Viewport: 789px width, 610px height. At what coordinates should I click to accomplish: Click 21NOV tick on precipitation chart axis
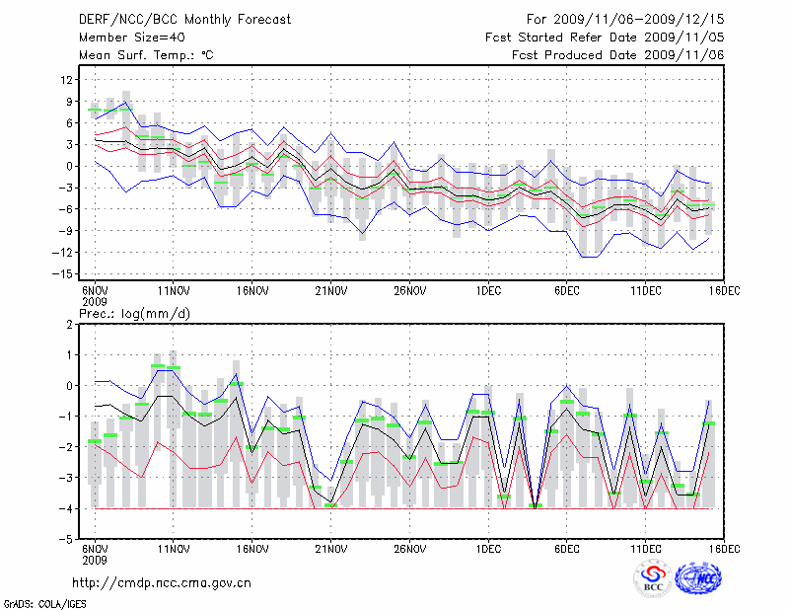pos(331,548)
